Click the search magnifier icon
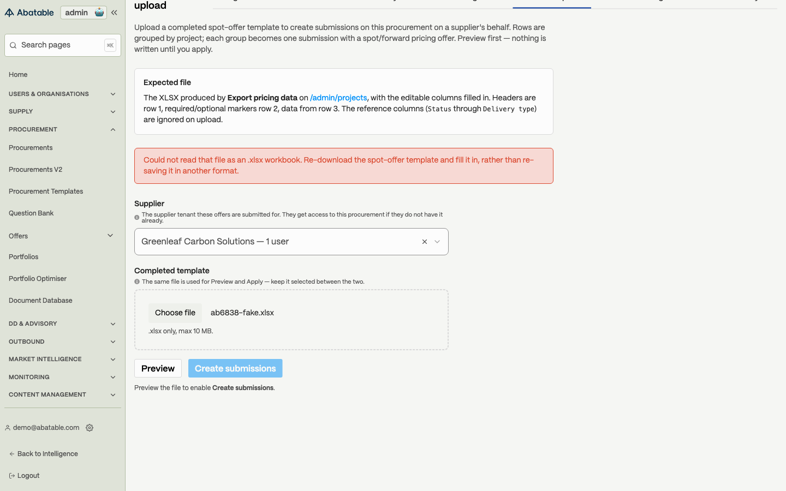The image size is (786, 491). (x=13, y=45)
